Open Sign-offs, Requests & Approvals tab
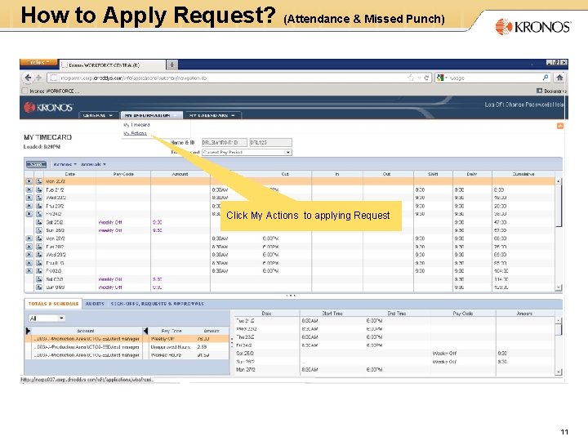 (x=157, y=304)
